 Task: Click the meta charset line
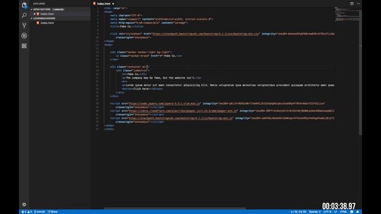point(126,15)
